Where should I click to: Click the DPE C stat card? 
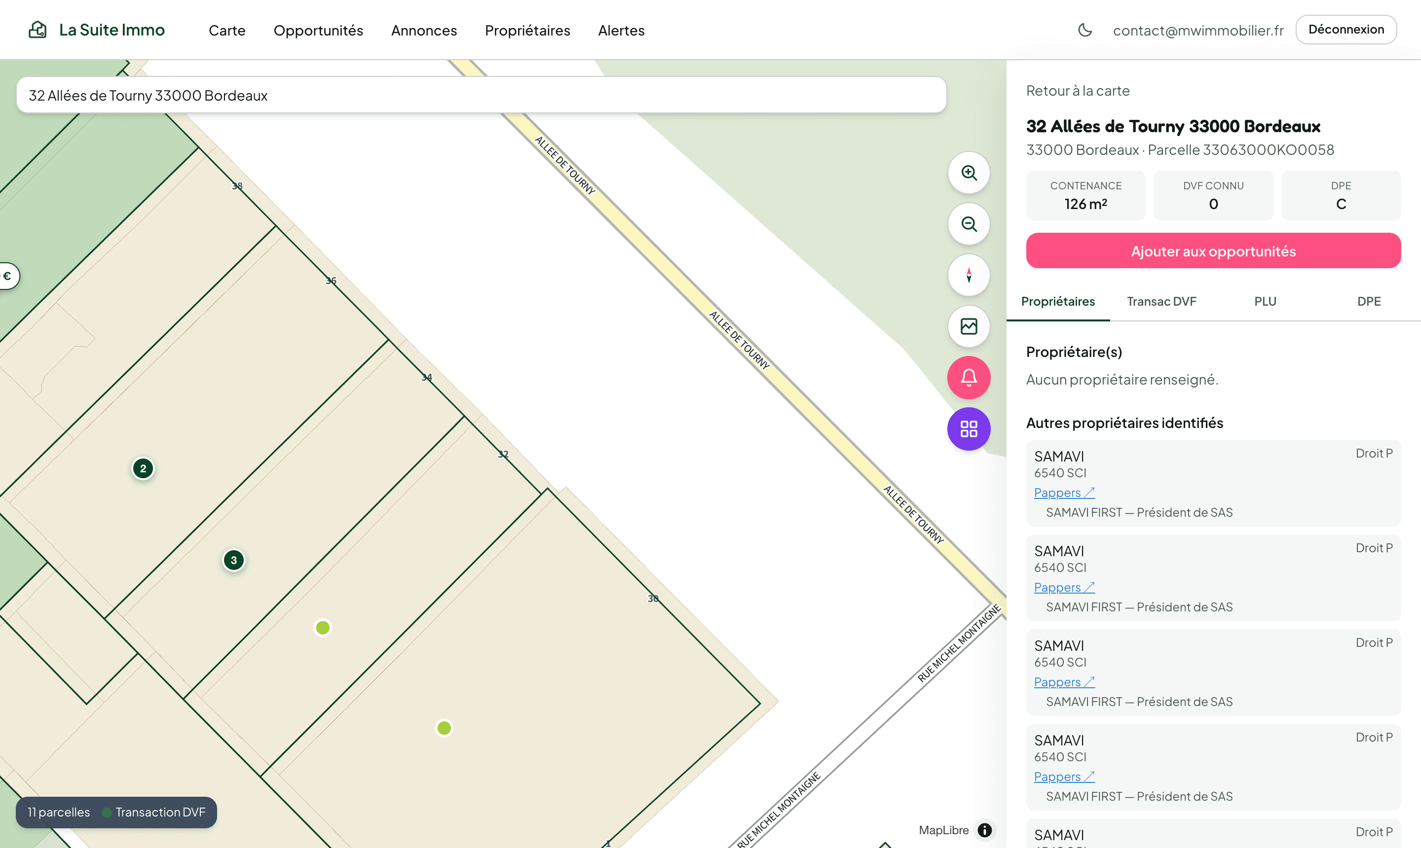click(1341, 195)
